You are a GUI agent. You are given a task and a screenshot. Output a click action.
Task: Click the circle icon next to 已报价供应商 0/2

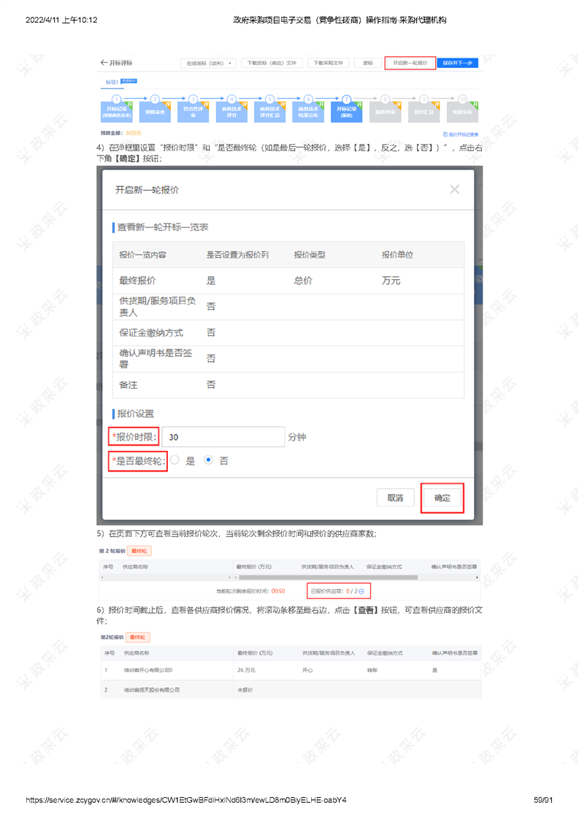click(361, 590)
